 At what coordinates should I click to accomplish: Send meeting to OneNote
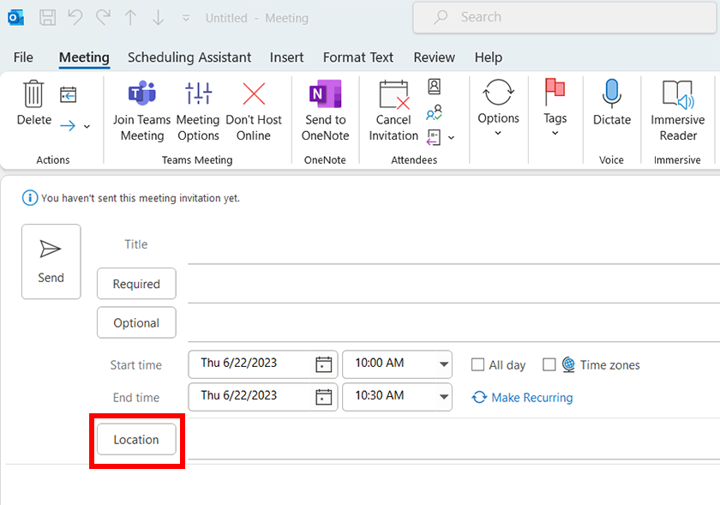pyautogui.click(x=325, y=94)
